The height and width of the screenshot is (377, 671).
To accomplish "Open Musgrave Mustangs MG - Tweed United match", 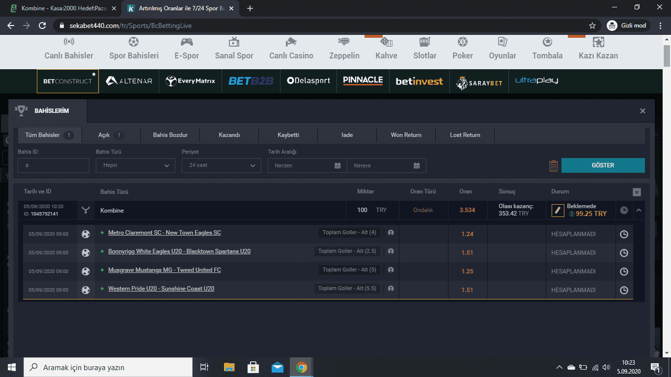I will click(x=165, y=270).
